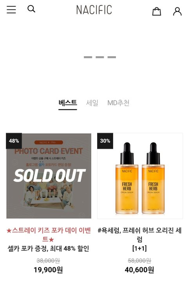The height and width of the screenshot is (284, 188).
Task: Click the 40,600원 price
Action: [x=139, y=270]
